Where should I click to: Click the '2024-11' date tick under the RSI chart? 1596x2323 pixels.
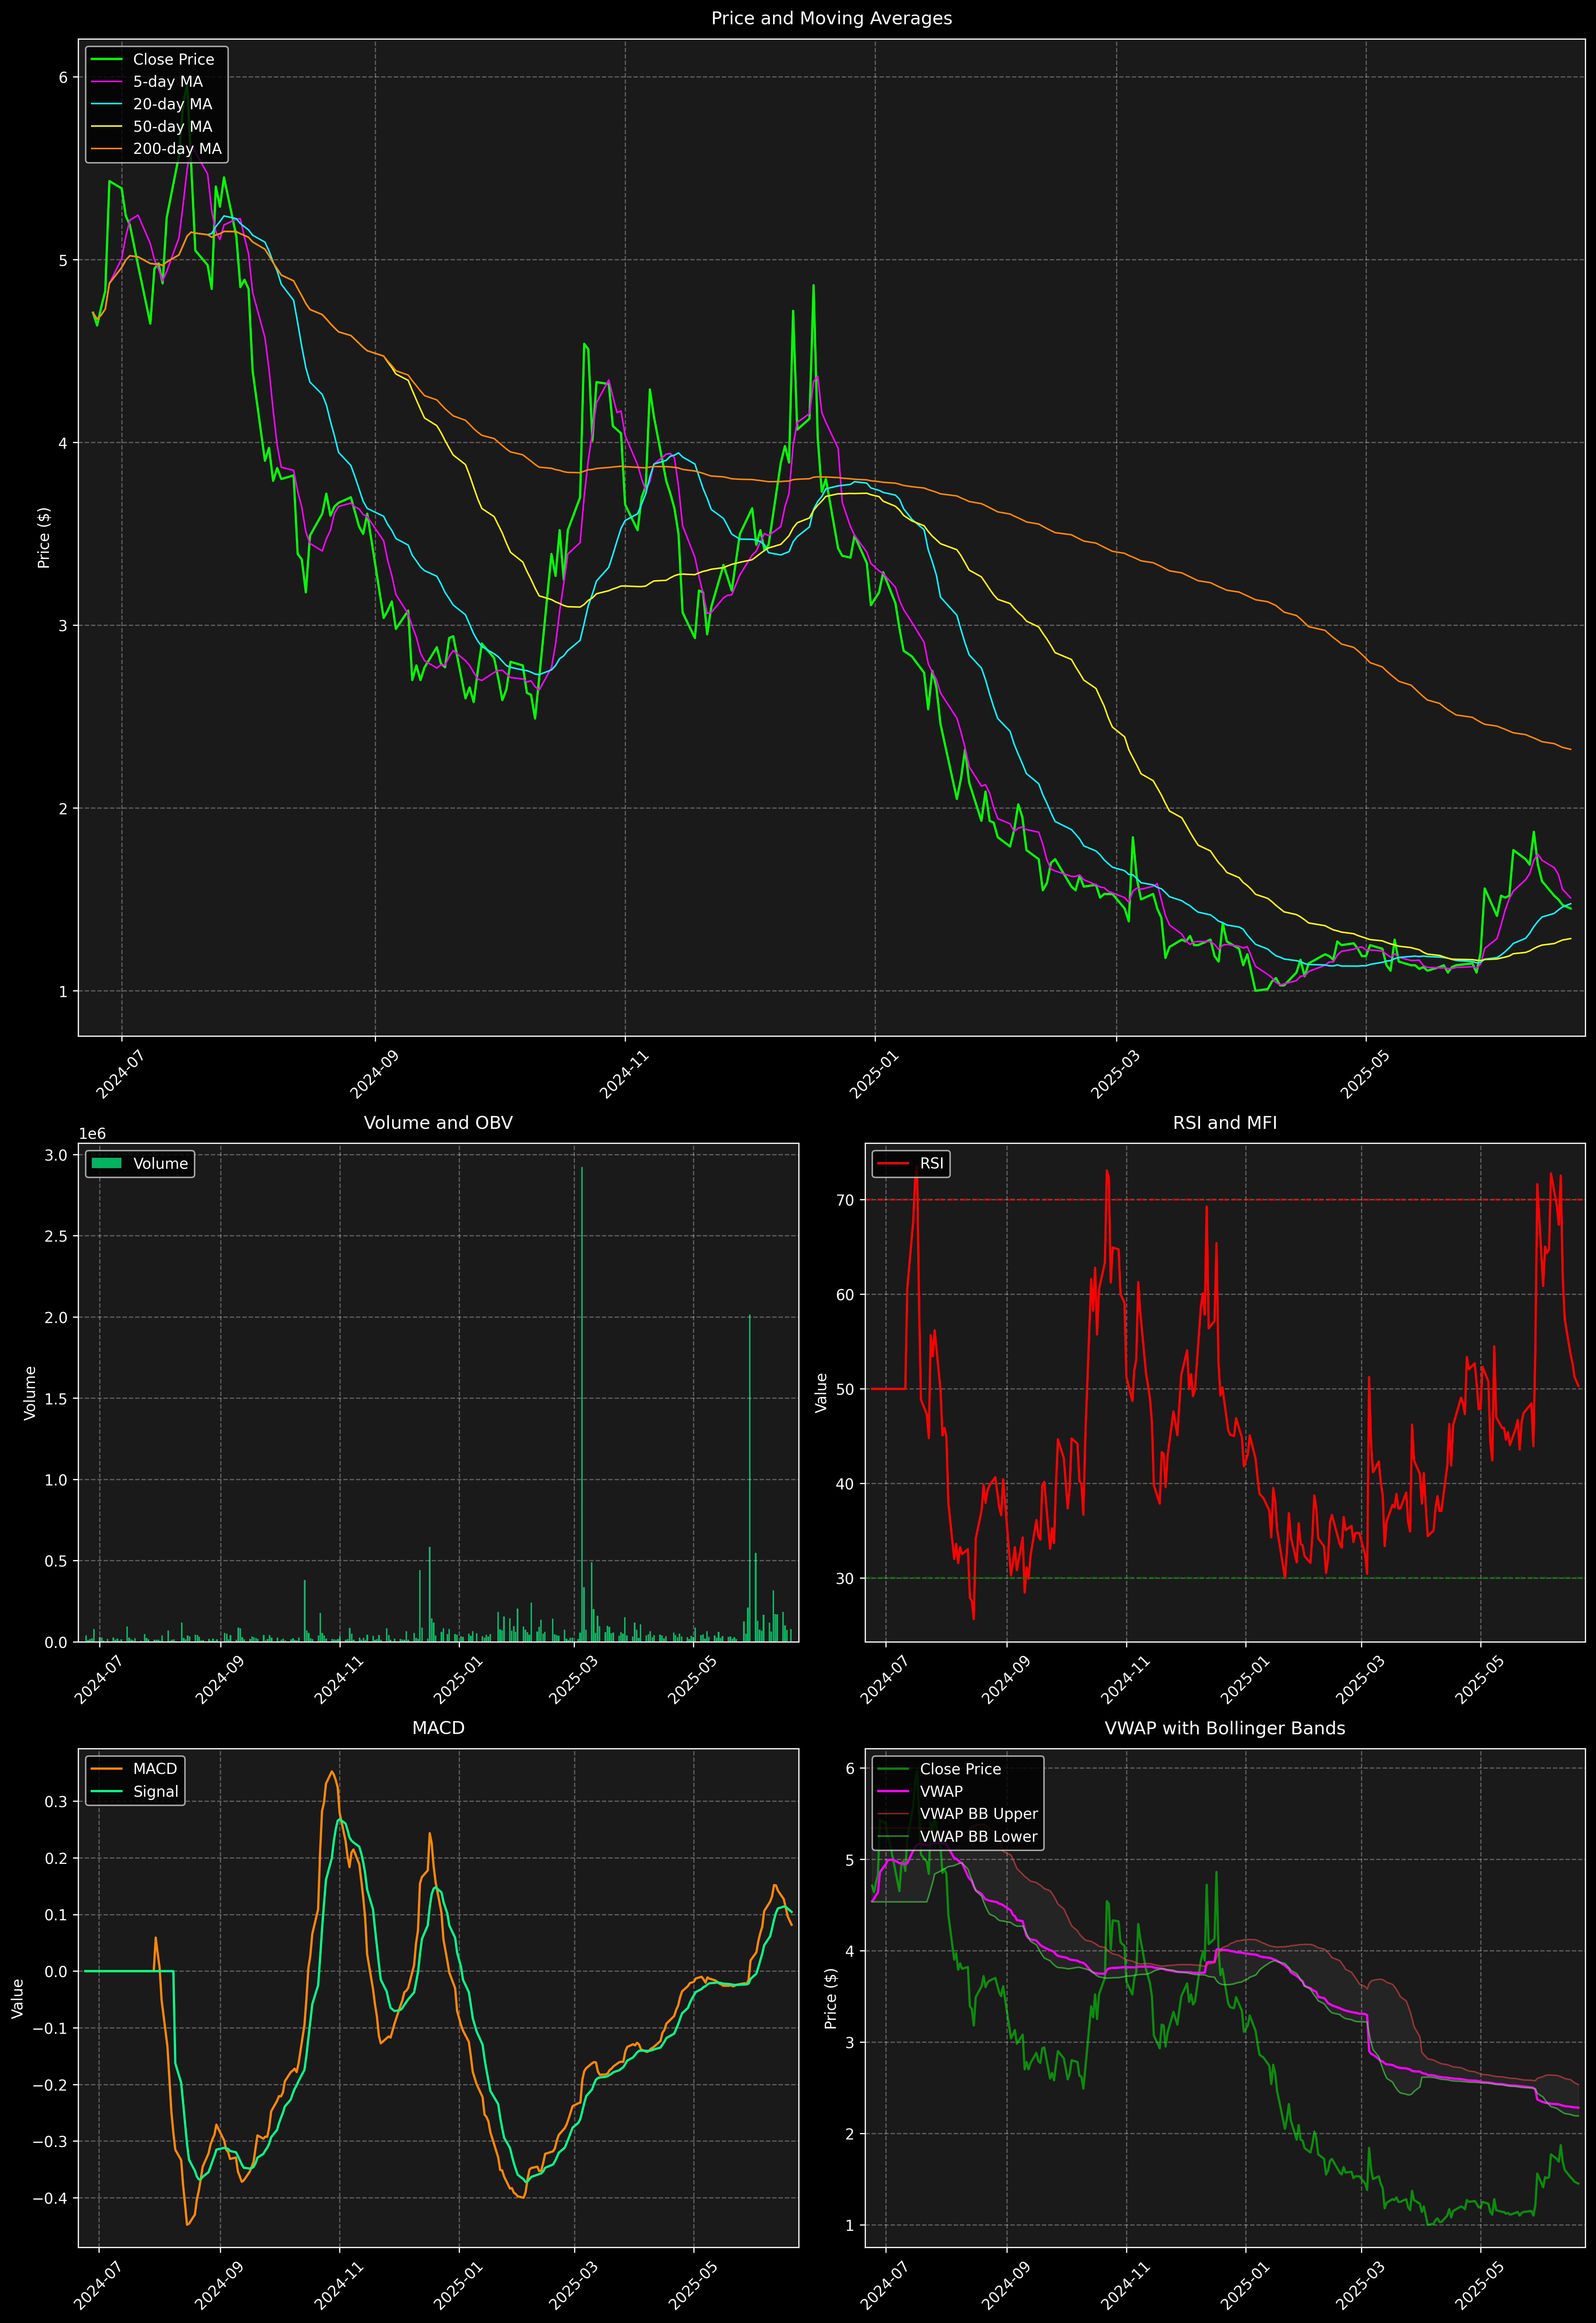pos(1126,1679)
